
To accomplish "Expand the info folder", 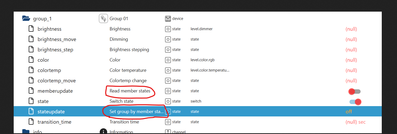I will click(26, 132).
